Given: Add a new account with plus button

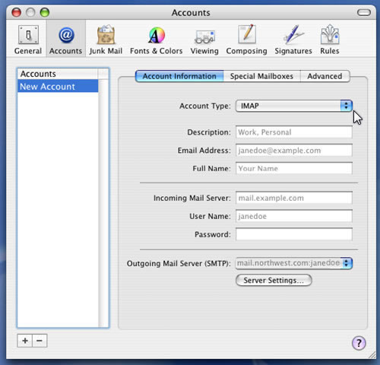Looking at the screenshot, I should (x=24, y=341).
